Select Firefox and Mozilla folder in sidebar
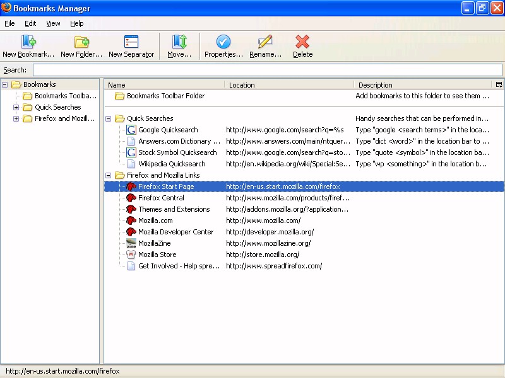The image size is (505, 378). coord(65,118)
